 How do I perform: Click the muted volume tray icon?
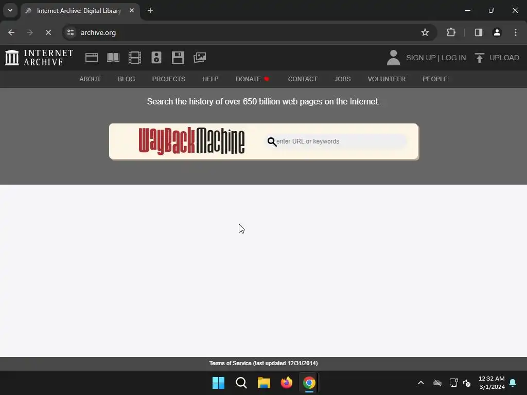(467, 383)
